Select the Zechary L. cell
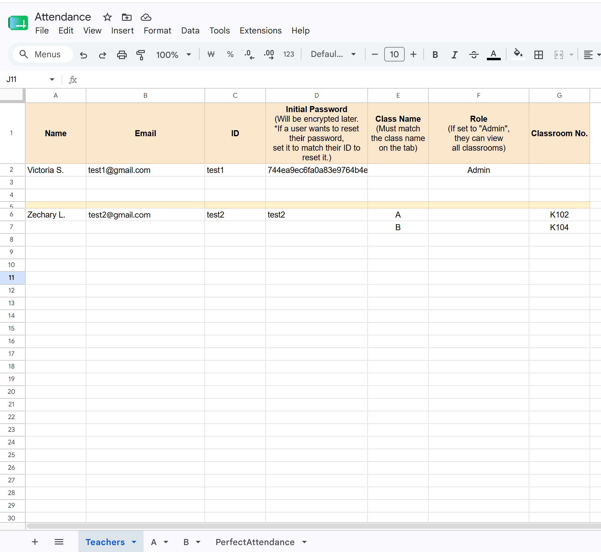 pyautogui.click(x=56, y=215)
